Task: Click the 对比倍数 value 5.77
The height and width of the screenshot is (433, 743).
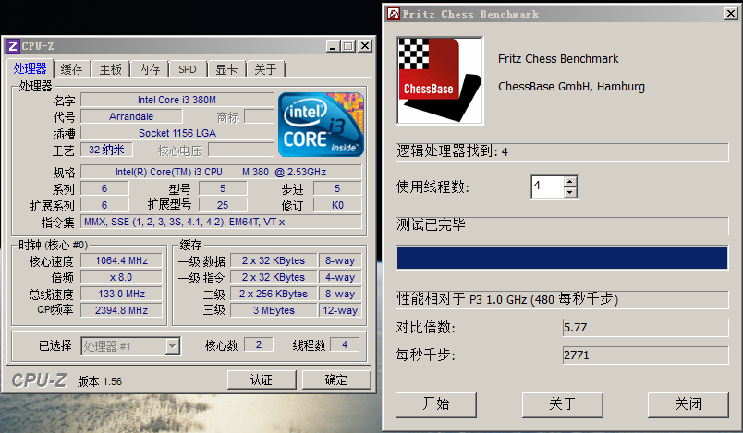Action: pyautogui.click(x=645, y=328)
